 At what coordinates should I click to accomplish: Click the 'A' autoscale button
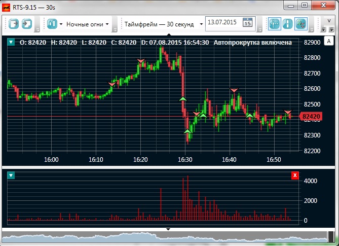(329, 41)
